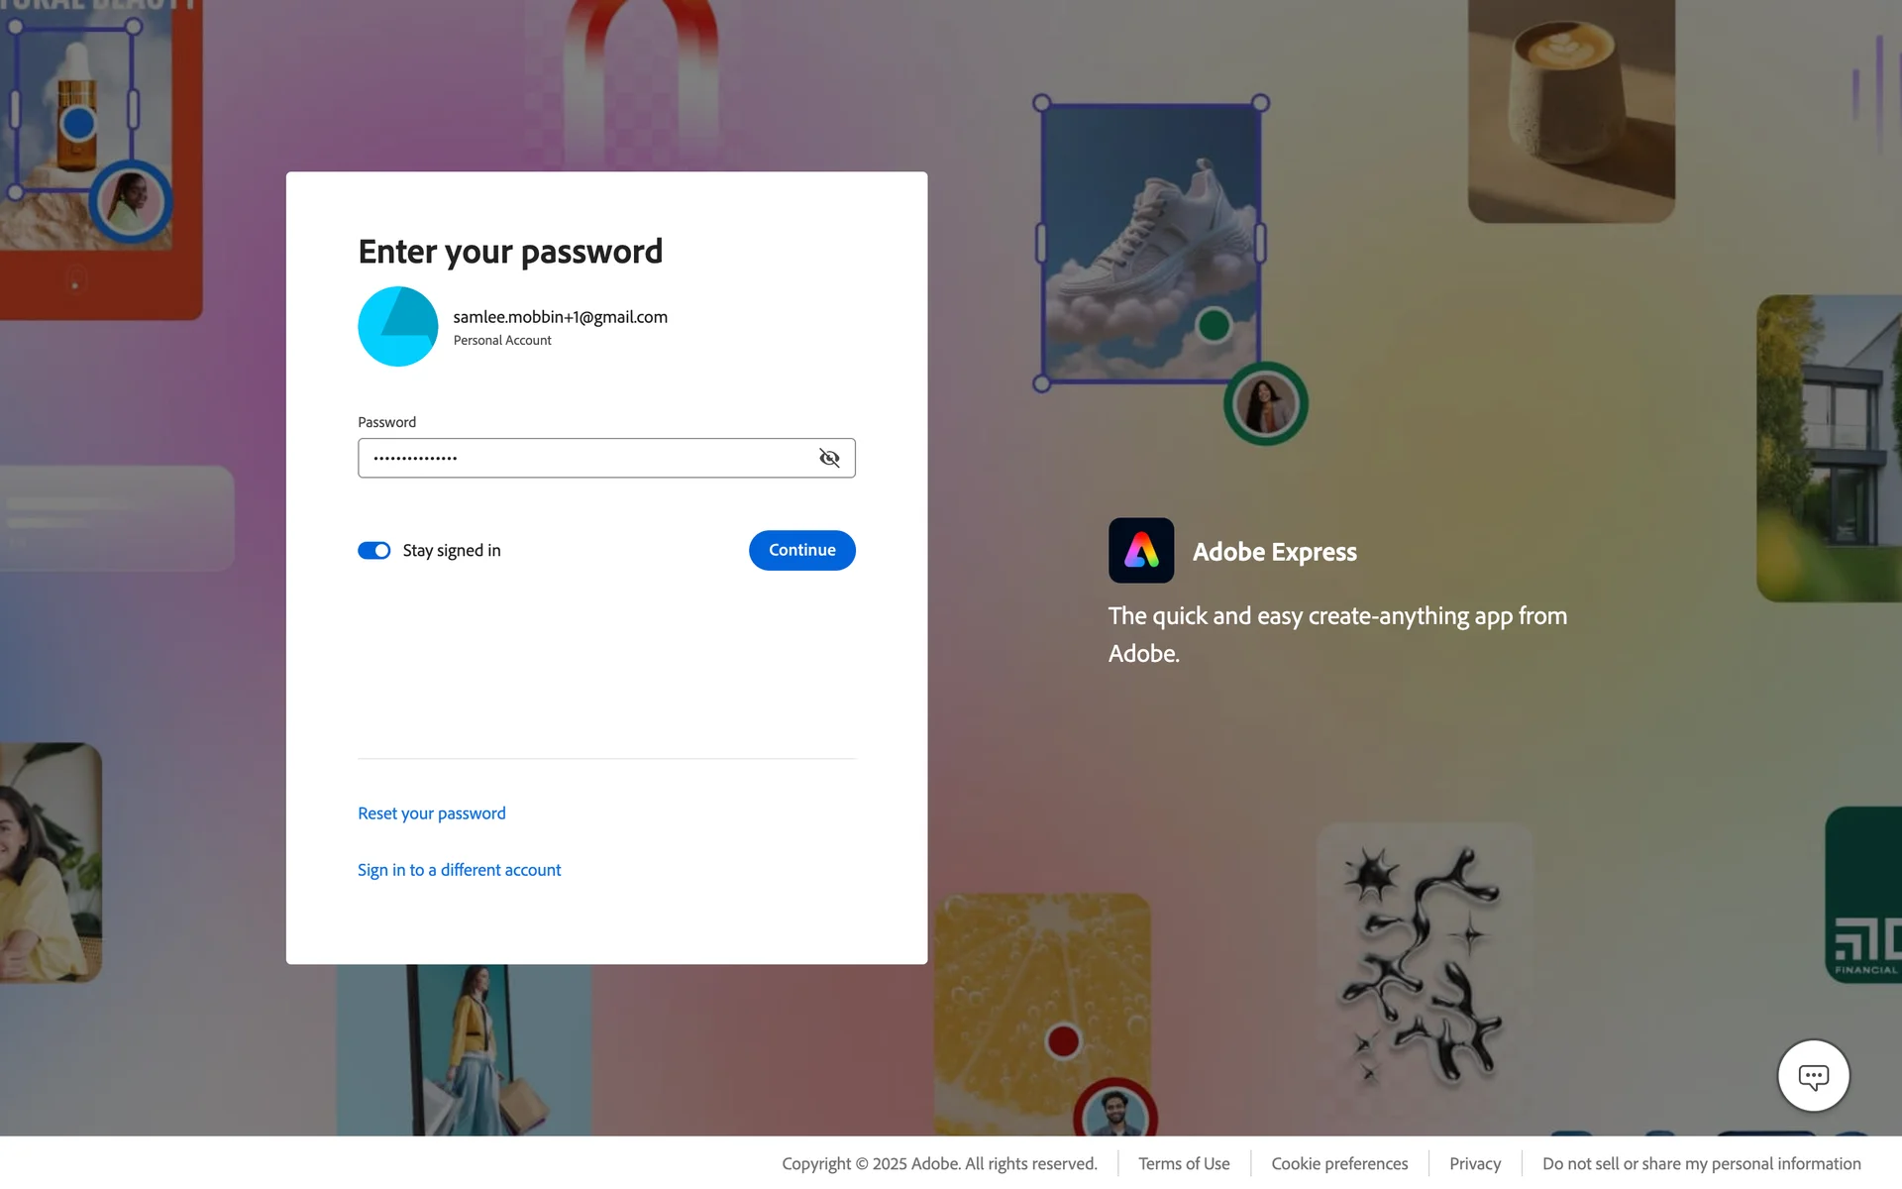
Task: Click the woman avatar with green ring
Action: [x=1265, y=404]
